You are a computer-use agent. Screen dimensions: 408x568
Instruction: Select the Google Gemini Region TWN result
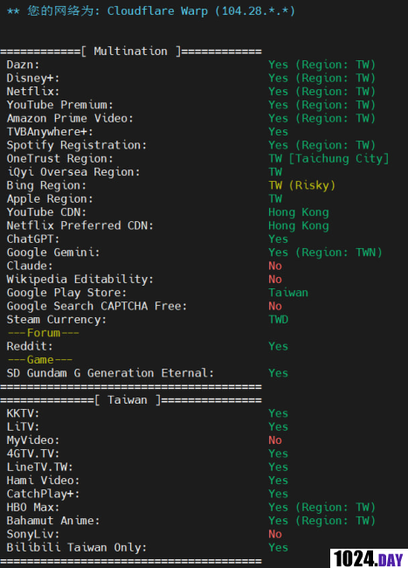(x=325, y=253)
